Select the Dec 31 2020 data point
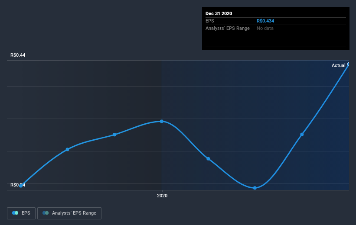This screenshot has width=356, height=225. (x=349, y=64)
